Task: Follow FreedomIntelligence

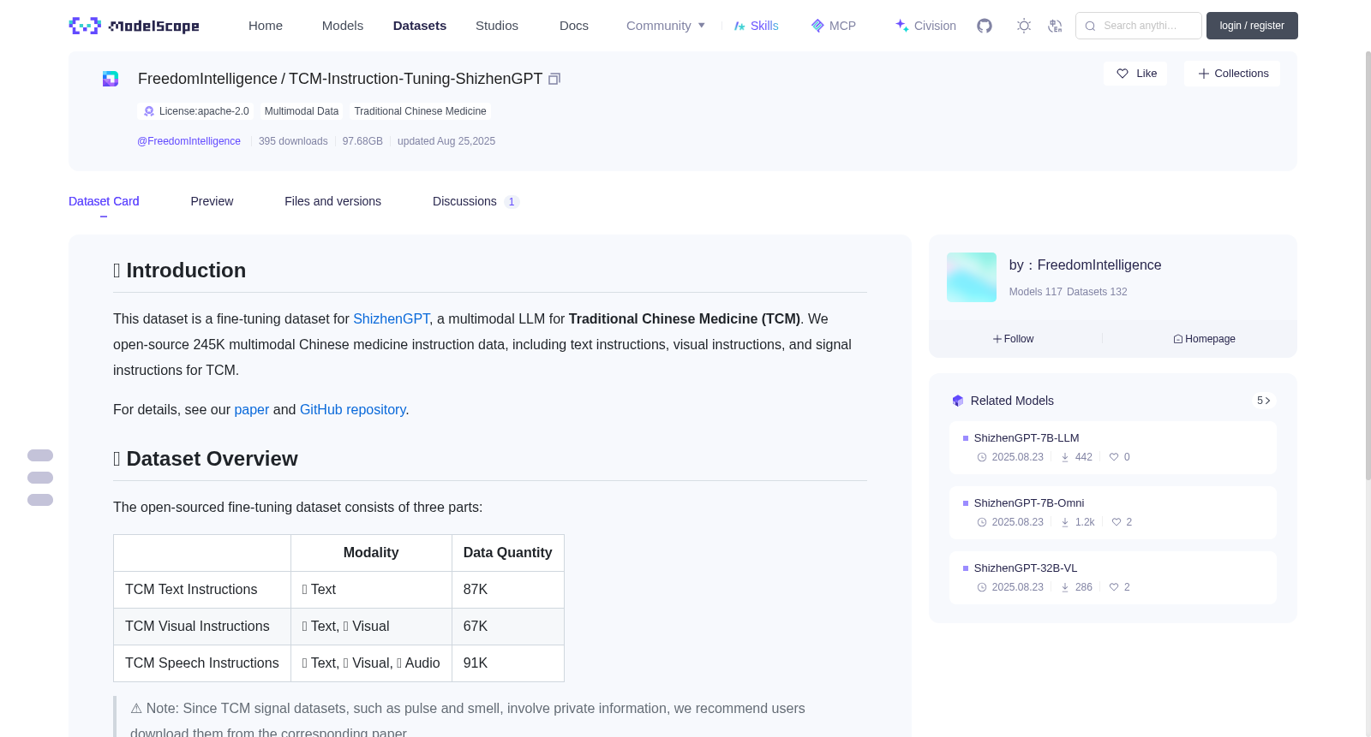Action: (1014, 339)
